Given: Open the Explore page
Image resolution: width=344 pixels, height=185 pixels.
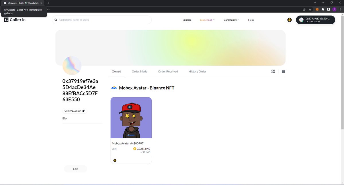Looking at the screenshot, I should [x=187, y=20].
